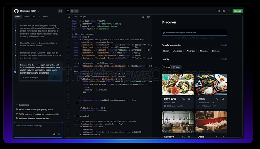Focus the 'What would you like to change?' box
260x149 pixels.
38,130
